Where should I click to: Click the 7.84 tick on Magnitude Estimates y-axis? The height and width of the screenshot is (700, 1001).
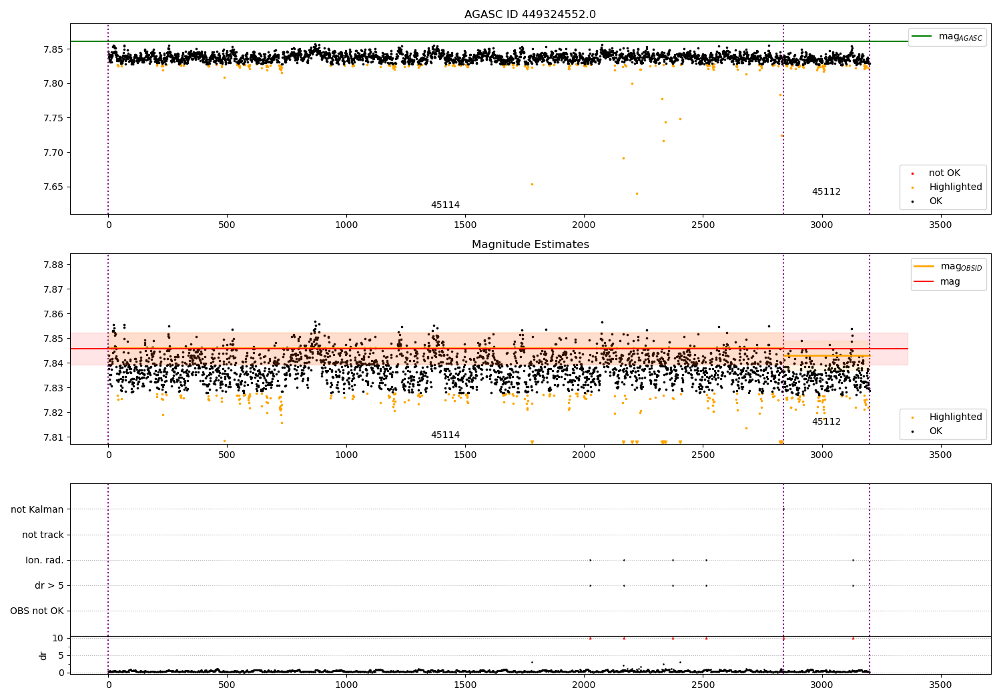[x=52, y=363]
